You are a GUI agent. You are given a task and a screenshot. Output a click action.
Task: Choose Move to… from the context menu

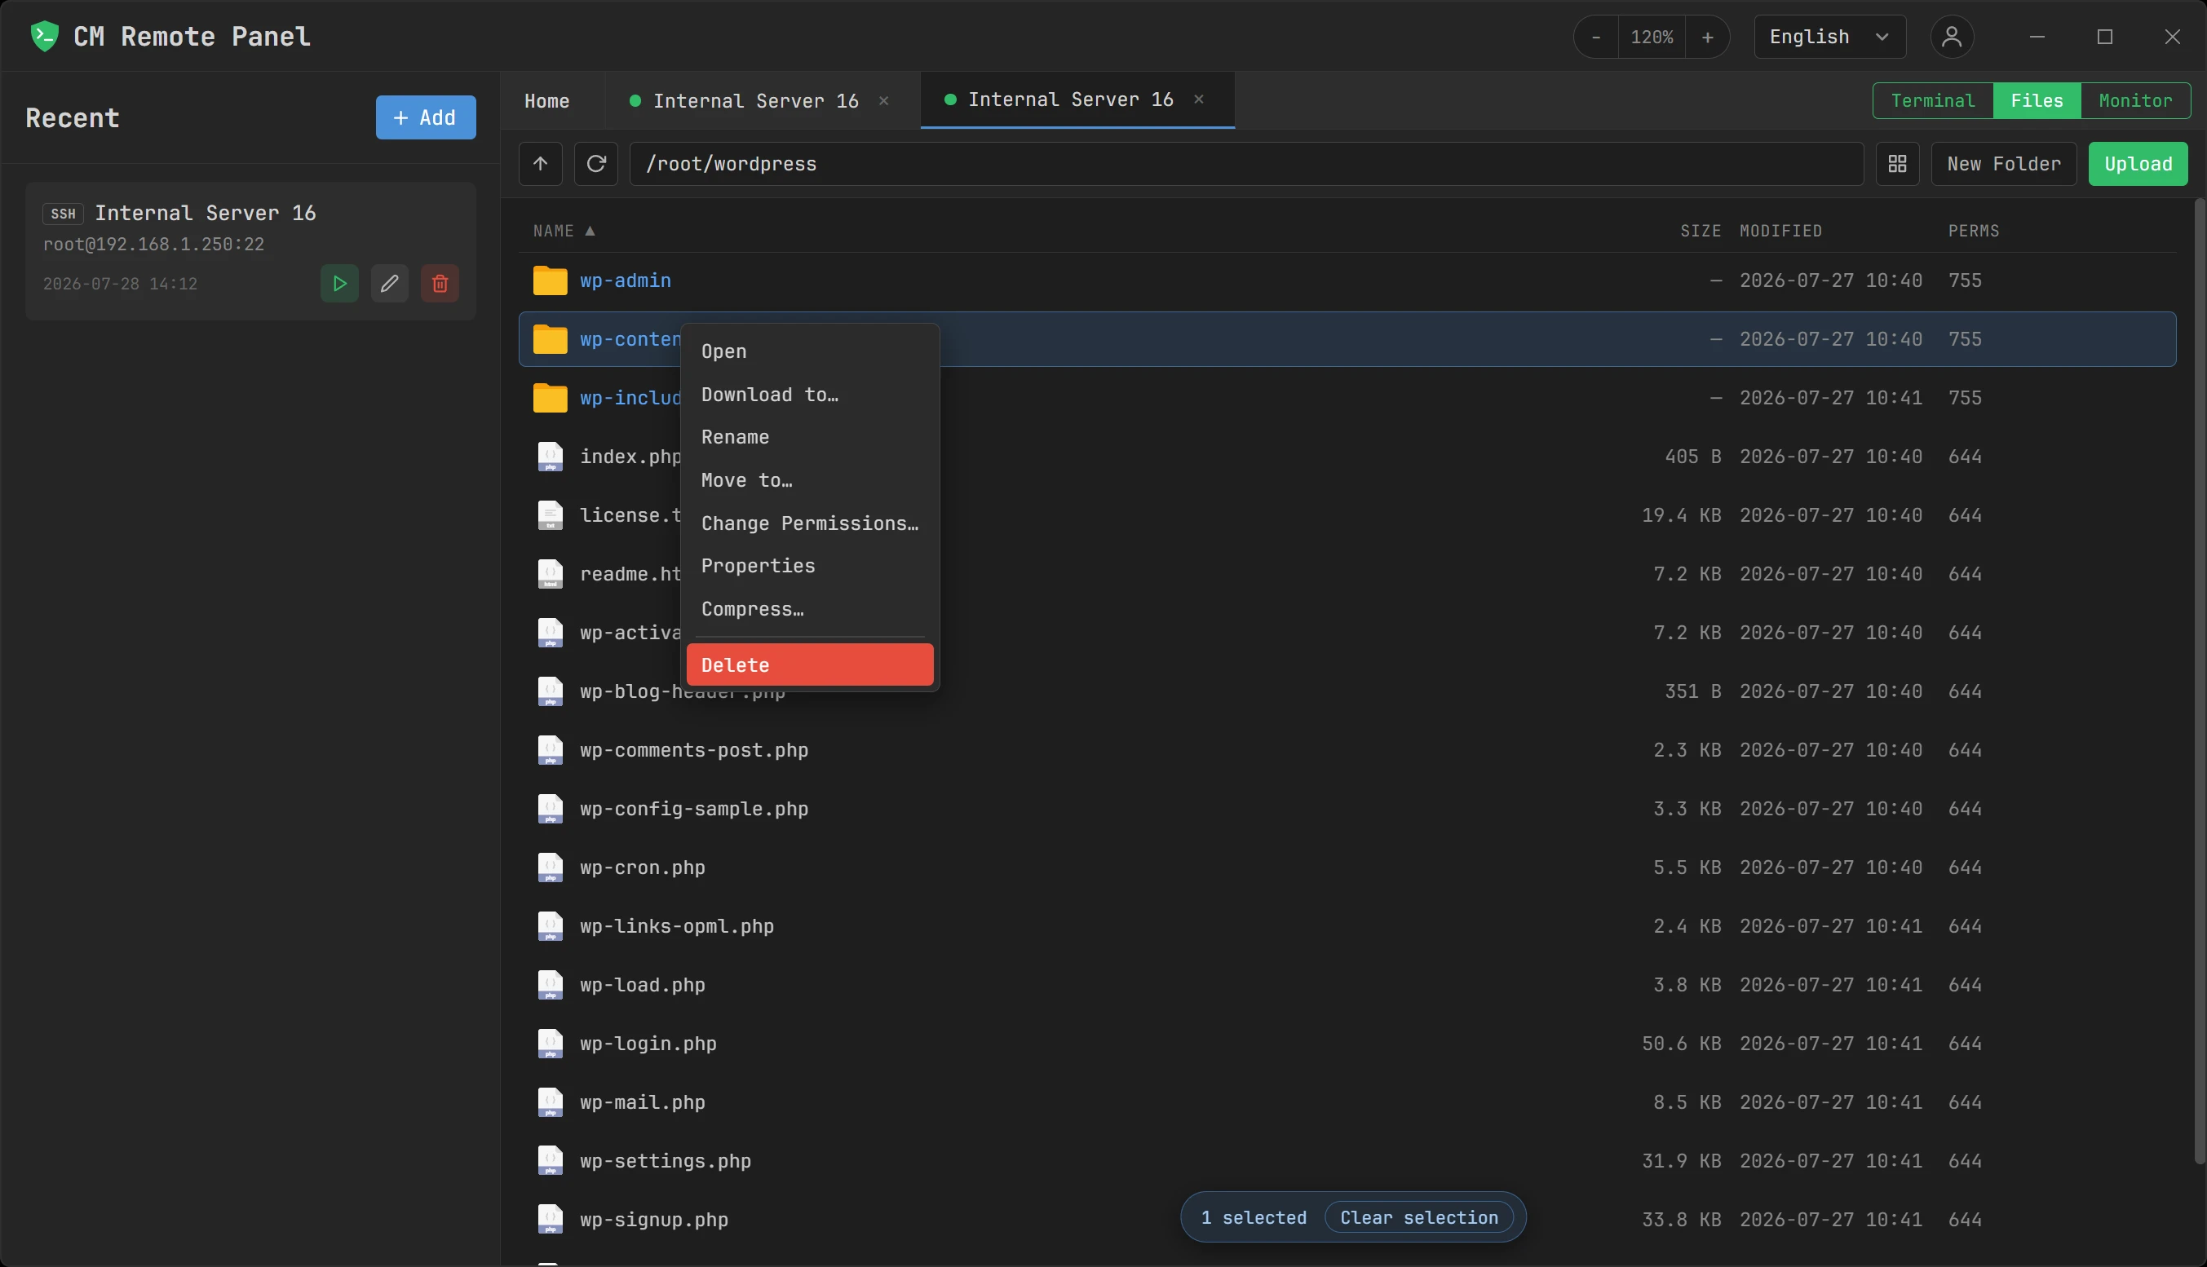(809, 480)
